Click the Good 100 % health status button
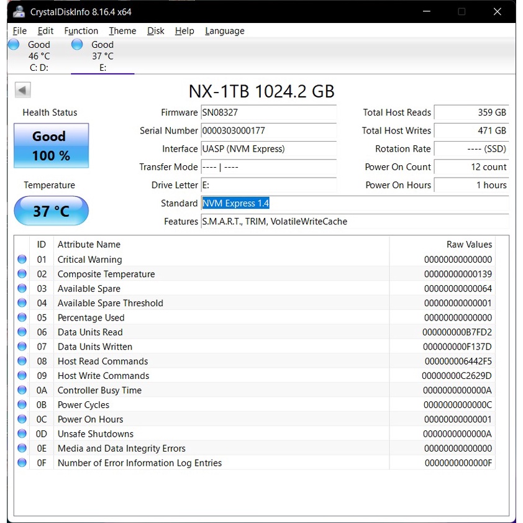 tap(51, 146)
